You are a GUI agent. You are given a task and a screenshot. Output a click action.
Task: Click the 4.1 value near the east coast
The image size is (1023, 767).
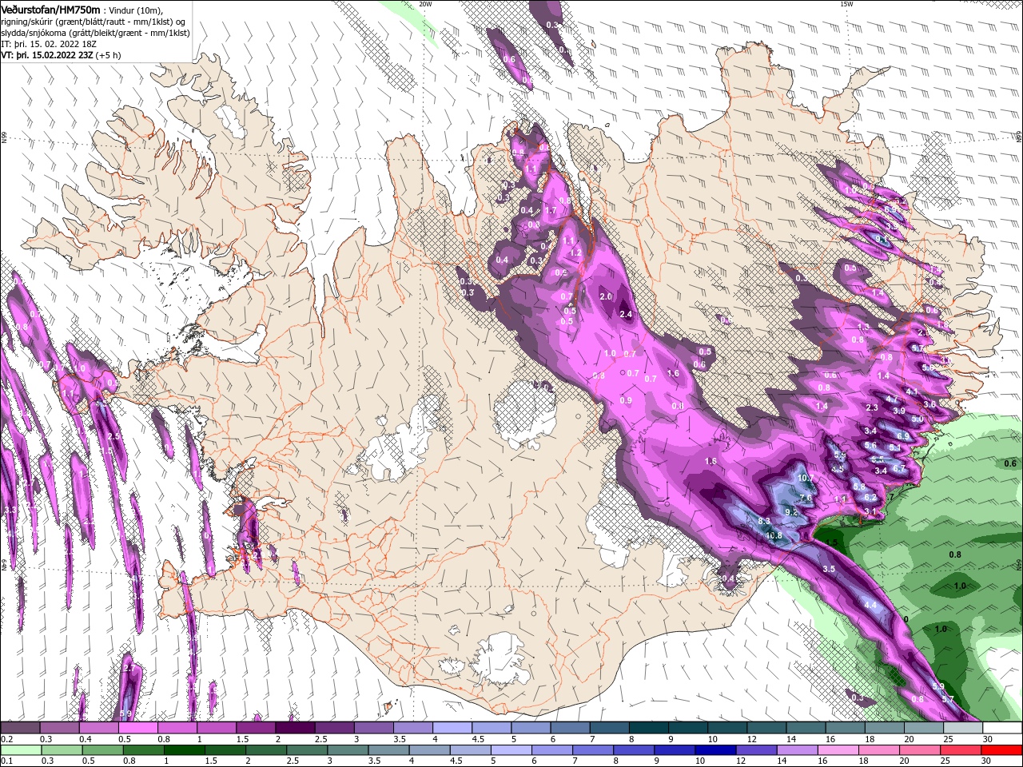pyautogui.click(x=912, y=392)
